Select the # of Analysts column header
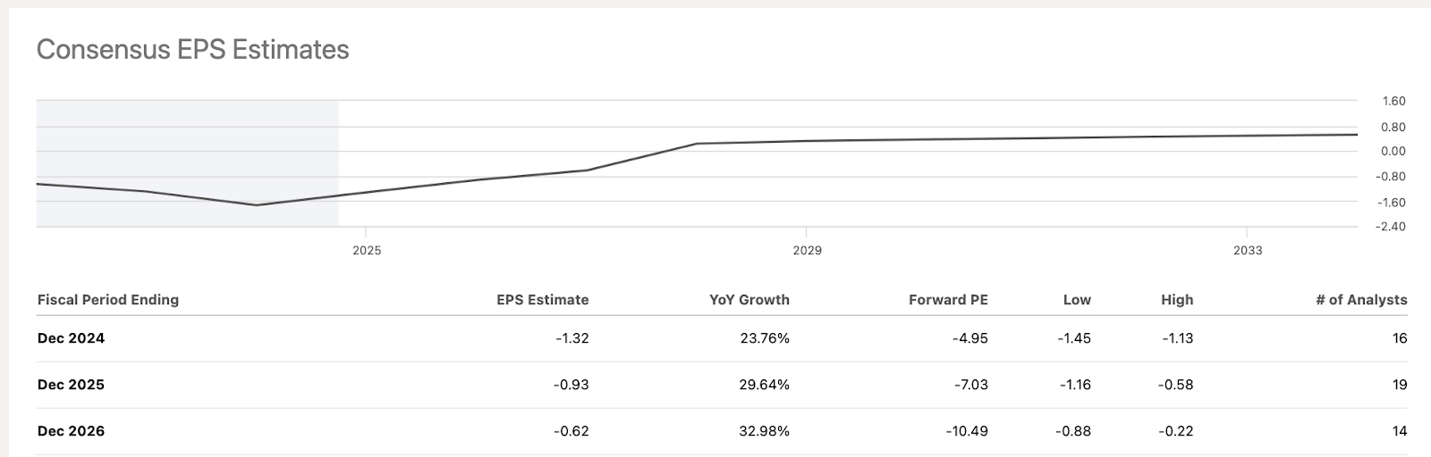Image resolution: width=1431 pixels, height=457 pixels. tap(1361, 300)
